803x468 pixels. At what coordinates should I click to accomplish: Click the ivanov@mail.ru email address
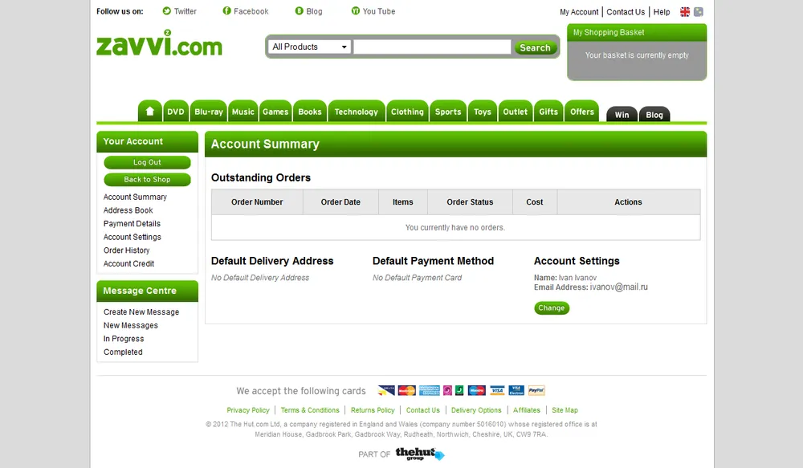[618, 287]
